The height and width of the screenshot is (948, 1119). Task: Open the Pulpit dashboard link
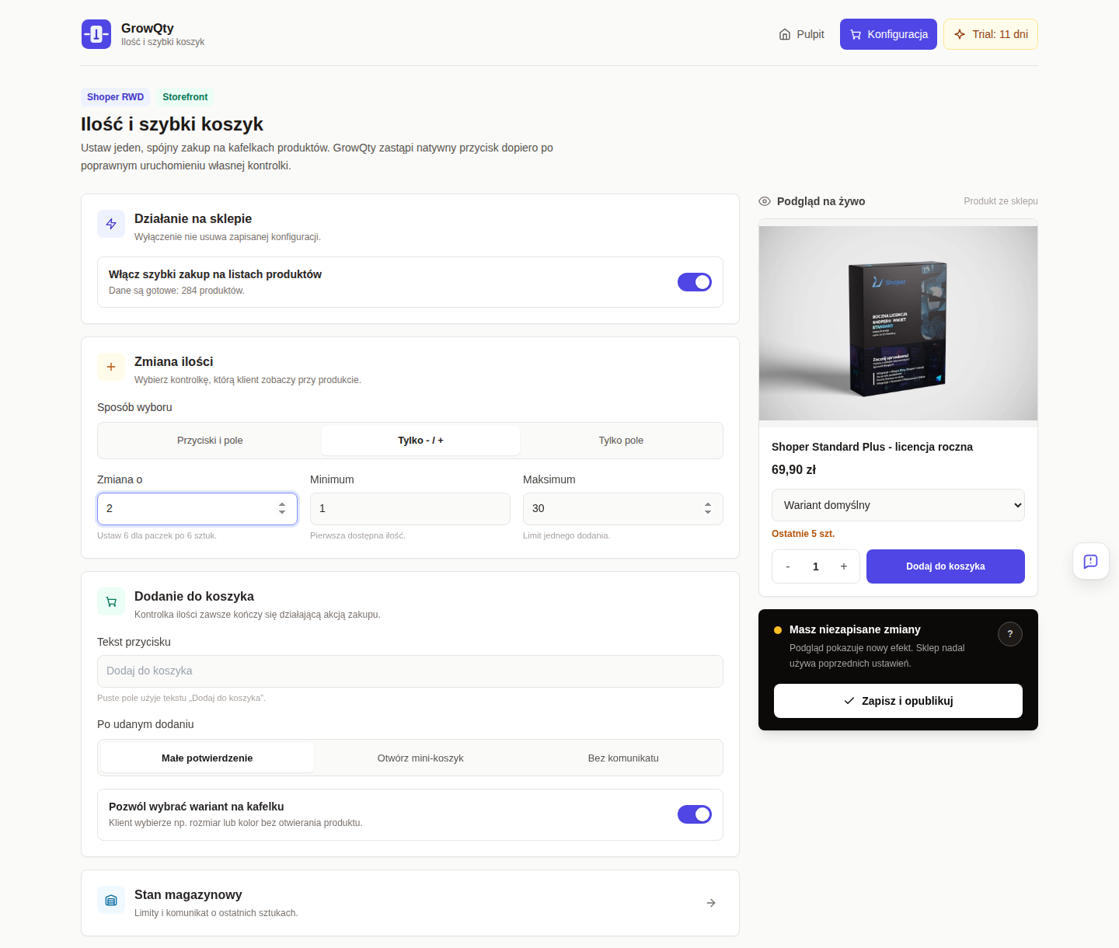click(x=801, y=34)
